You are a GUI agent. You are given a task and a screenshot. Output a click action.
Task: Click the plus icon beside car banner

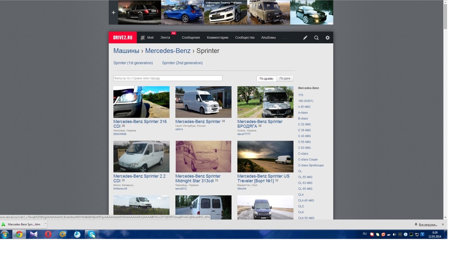pyautogui.click(x=113, y=12)
